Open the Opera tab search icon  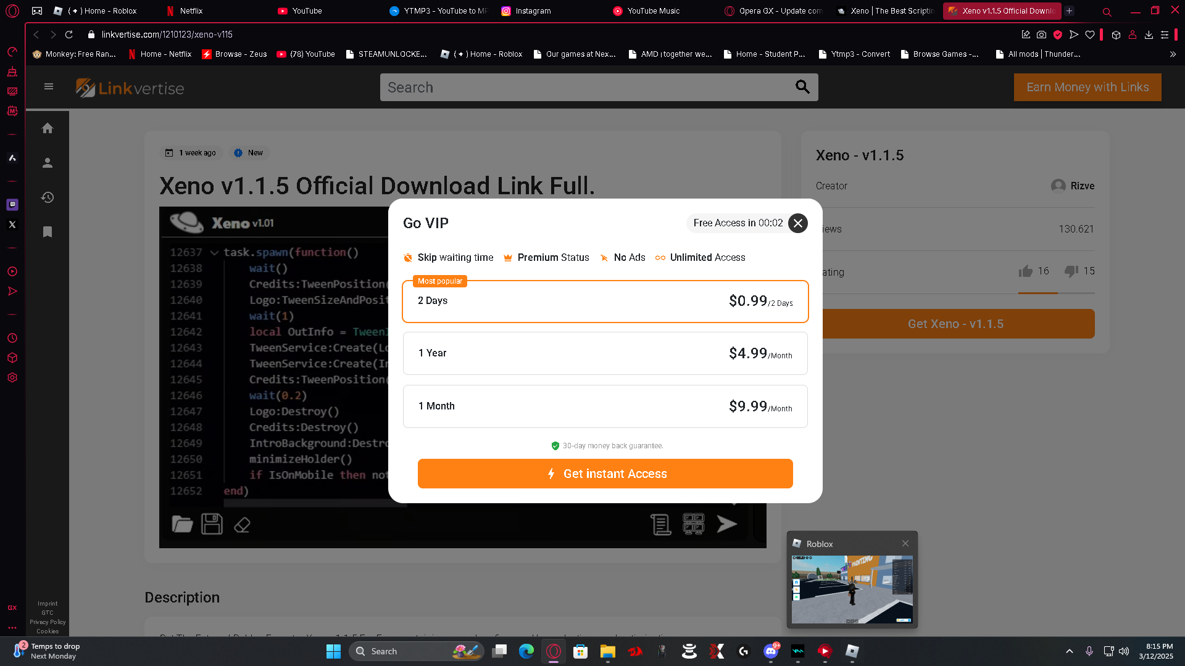click(x=1107, y=12)
